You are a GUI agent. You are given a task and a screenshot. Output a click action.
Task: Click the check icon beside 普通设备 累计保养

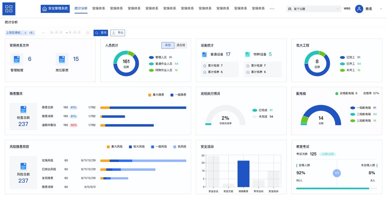point(205,72)
